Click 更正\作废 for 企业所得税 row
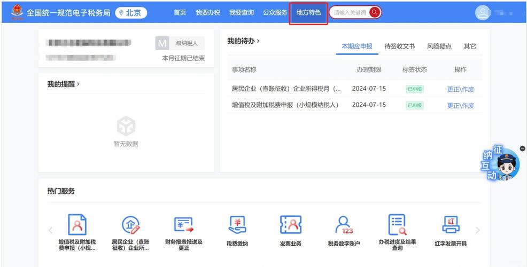This screenshot has width=527, height=267. pyautogui.click(x=460, y=89)
